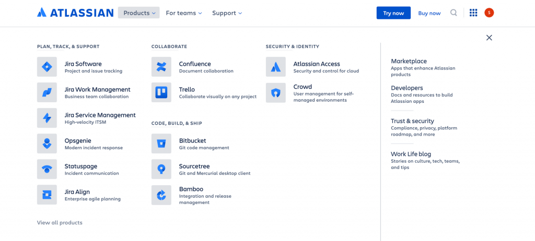
Task: Open the Confluence title link
Action: (x=195, y=64)
